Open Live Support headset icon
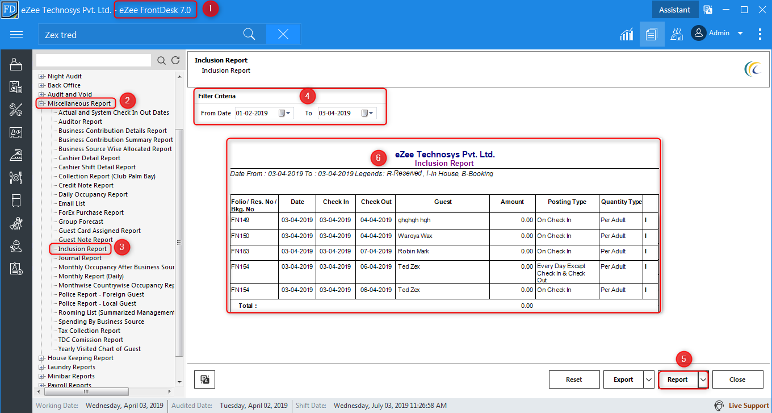This screenshot has height=413, width=772. click(x=719, y=406)
